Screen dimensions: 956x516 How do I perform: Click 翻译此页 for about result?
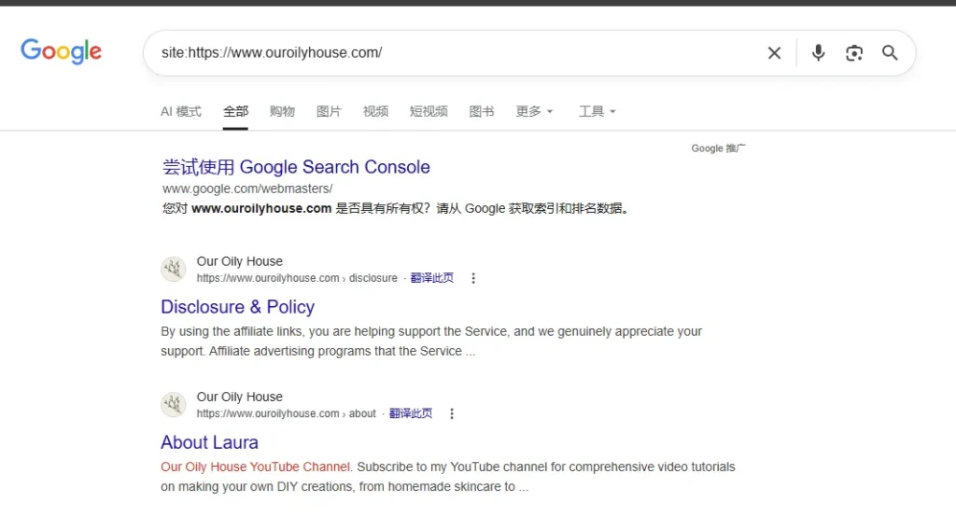(411, 413)
